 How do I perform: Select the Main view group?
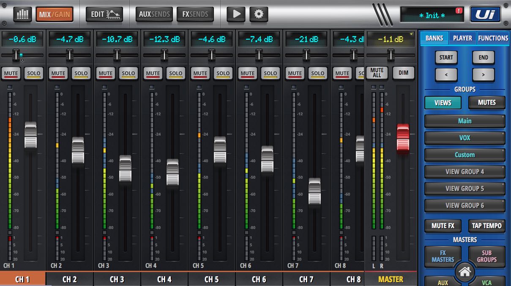point(465,121)
